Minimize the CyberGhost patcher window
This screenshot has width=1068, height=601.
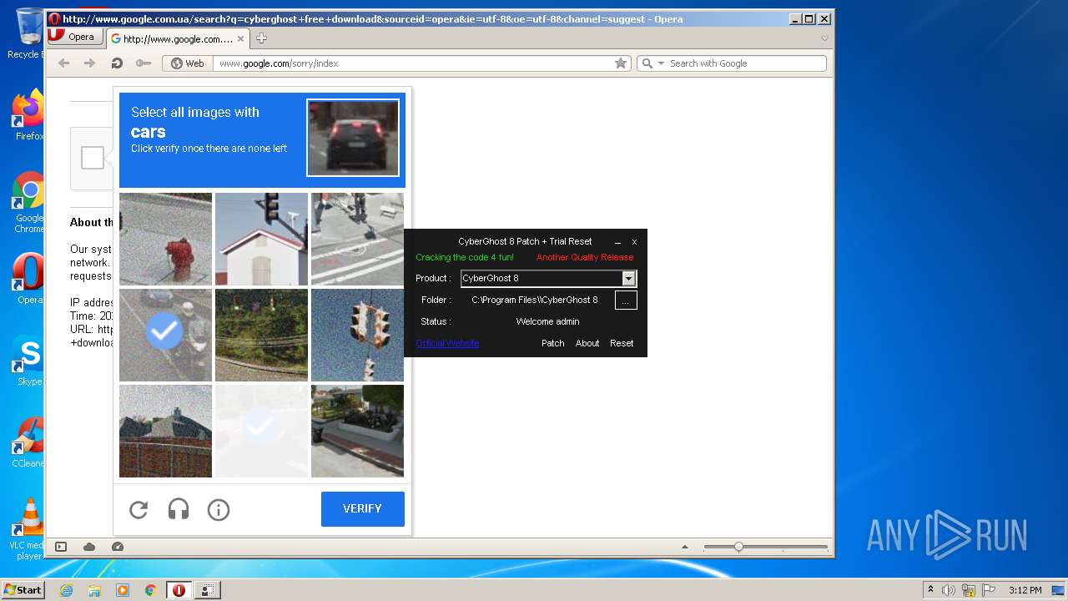click(x=617, y=241)
